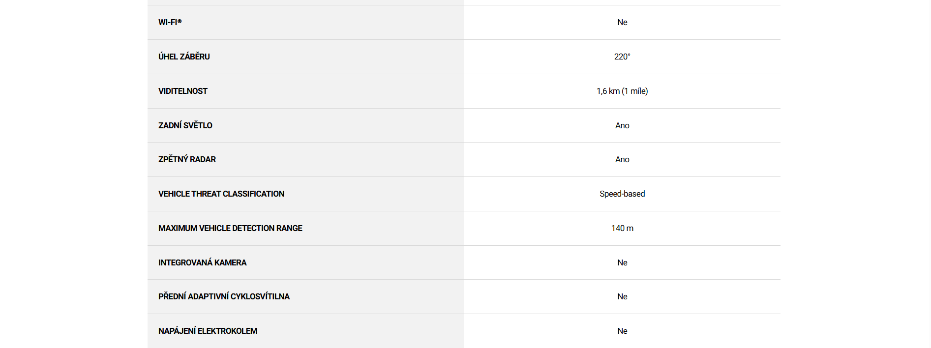Select the ÚHEL ZÁBĚRU label
The height and width of the screenshot is (348, 931).
[x=184, y=57]
